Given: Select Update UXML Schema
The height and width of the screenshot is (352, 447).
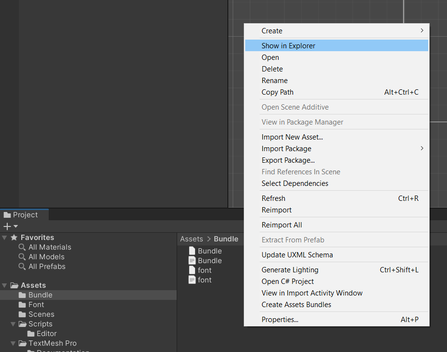Looking at the screenshot, I should [336, 255].
